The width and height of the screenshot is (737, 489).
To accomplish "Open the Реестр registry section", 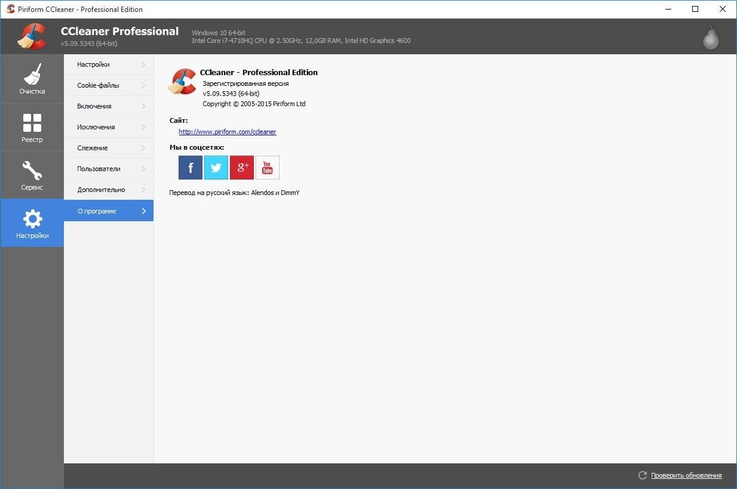I will 32,128.
